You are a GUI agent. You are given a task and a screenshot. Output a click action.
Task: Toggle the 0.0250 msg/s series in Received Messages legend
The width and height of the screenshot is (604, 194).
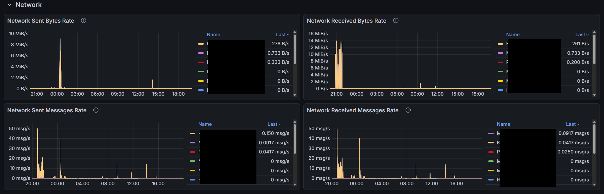573,152
